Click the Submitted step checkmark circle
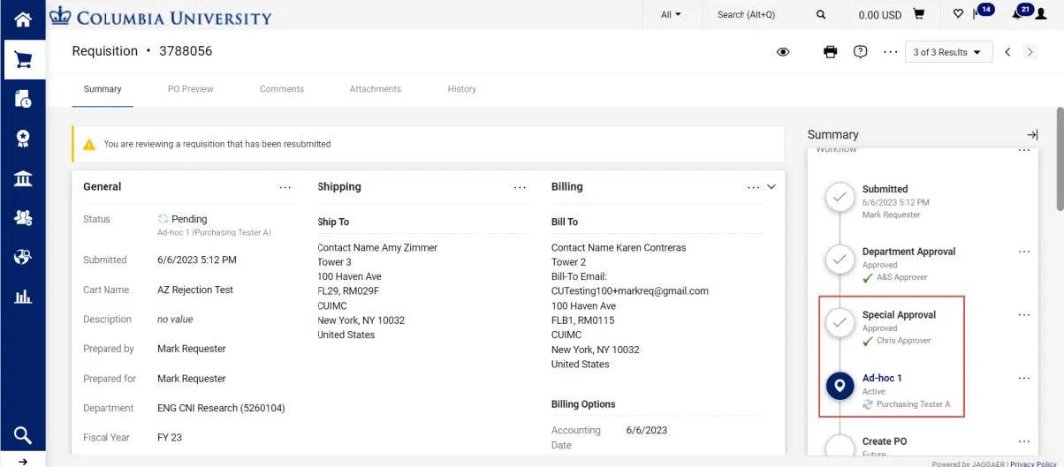The image size is (1064, 467). [840, 197]
